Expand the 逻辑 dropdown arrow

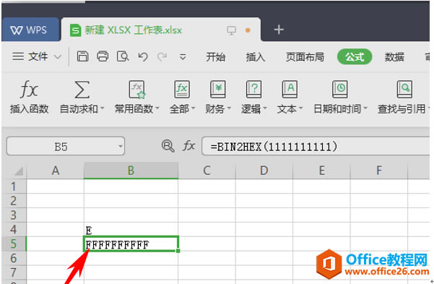point(265,108)
